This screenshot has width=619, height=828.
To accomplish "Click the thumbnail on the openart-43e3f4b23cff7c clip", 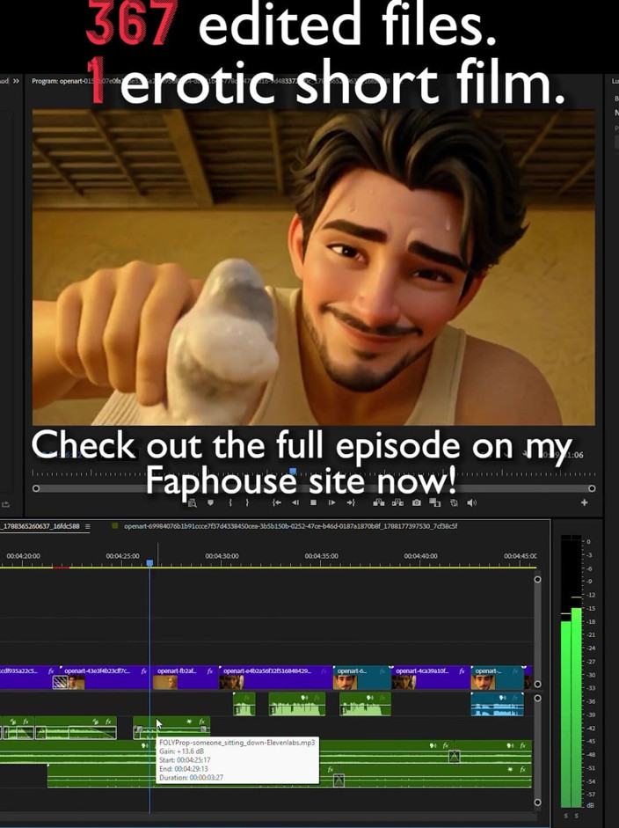I will point(76,683).
